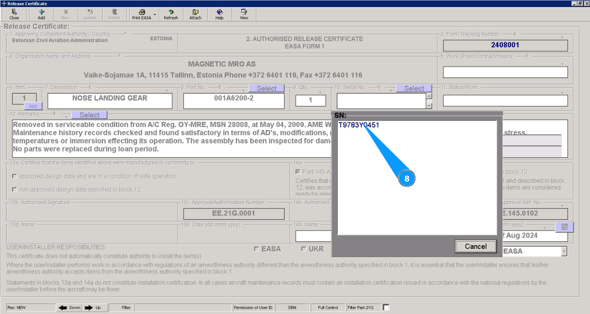Click the ESTONIA country text
This screenshot has height=314, width=590.
(x=161, y=39)
